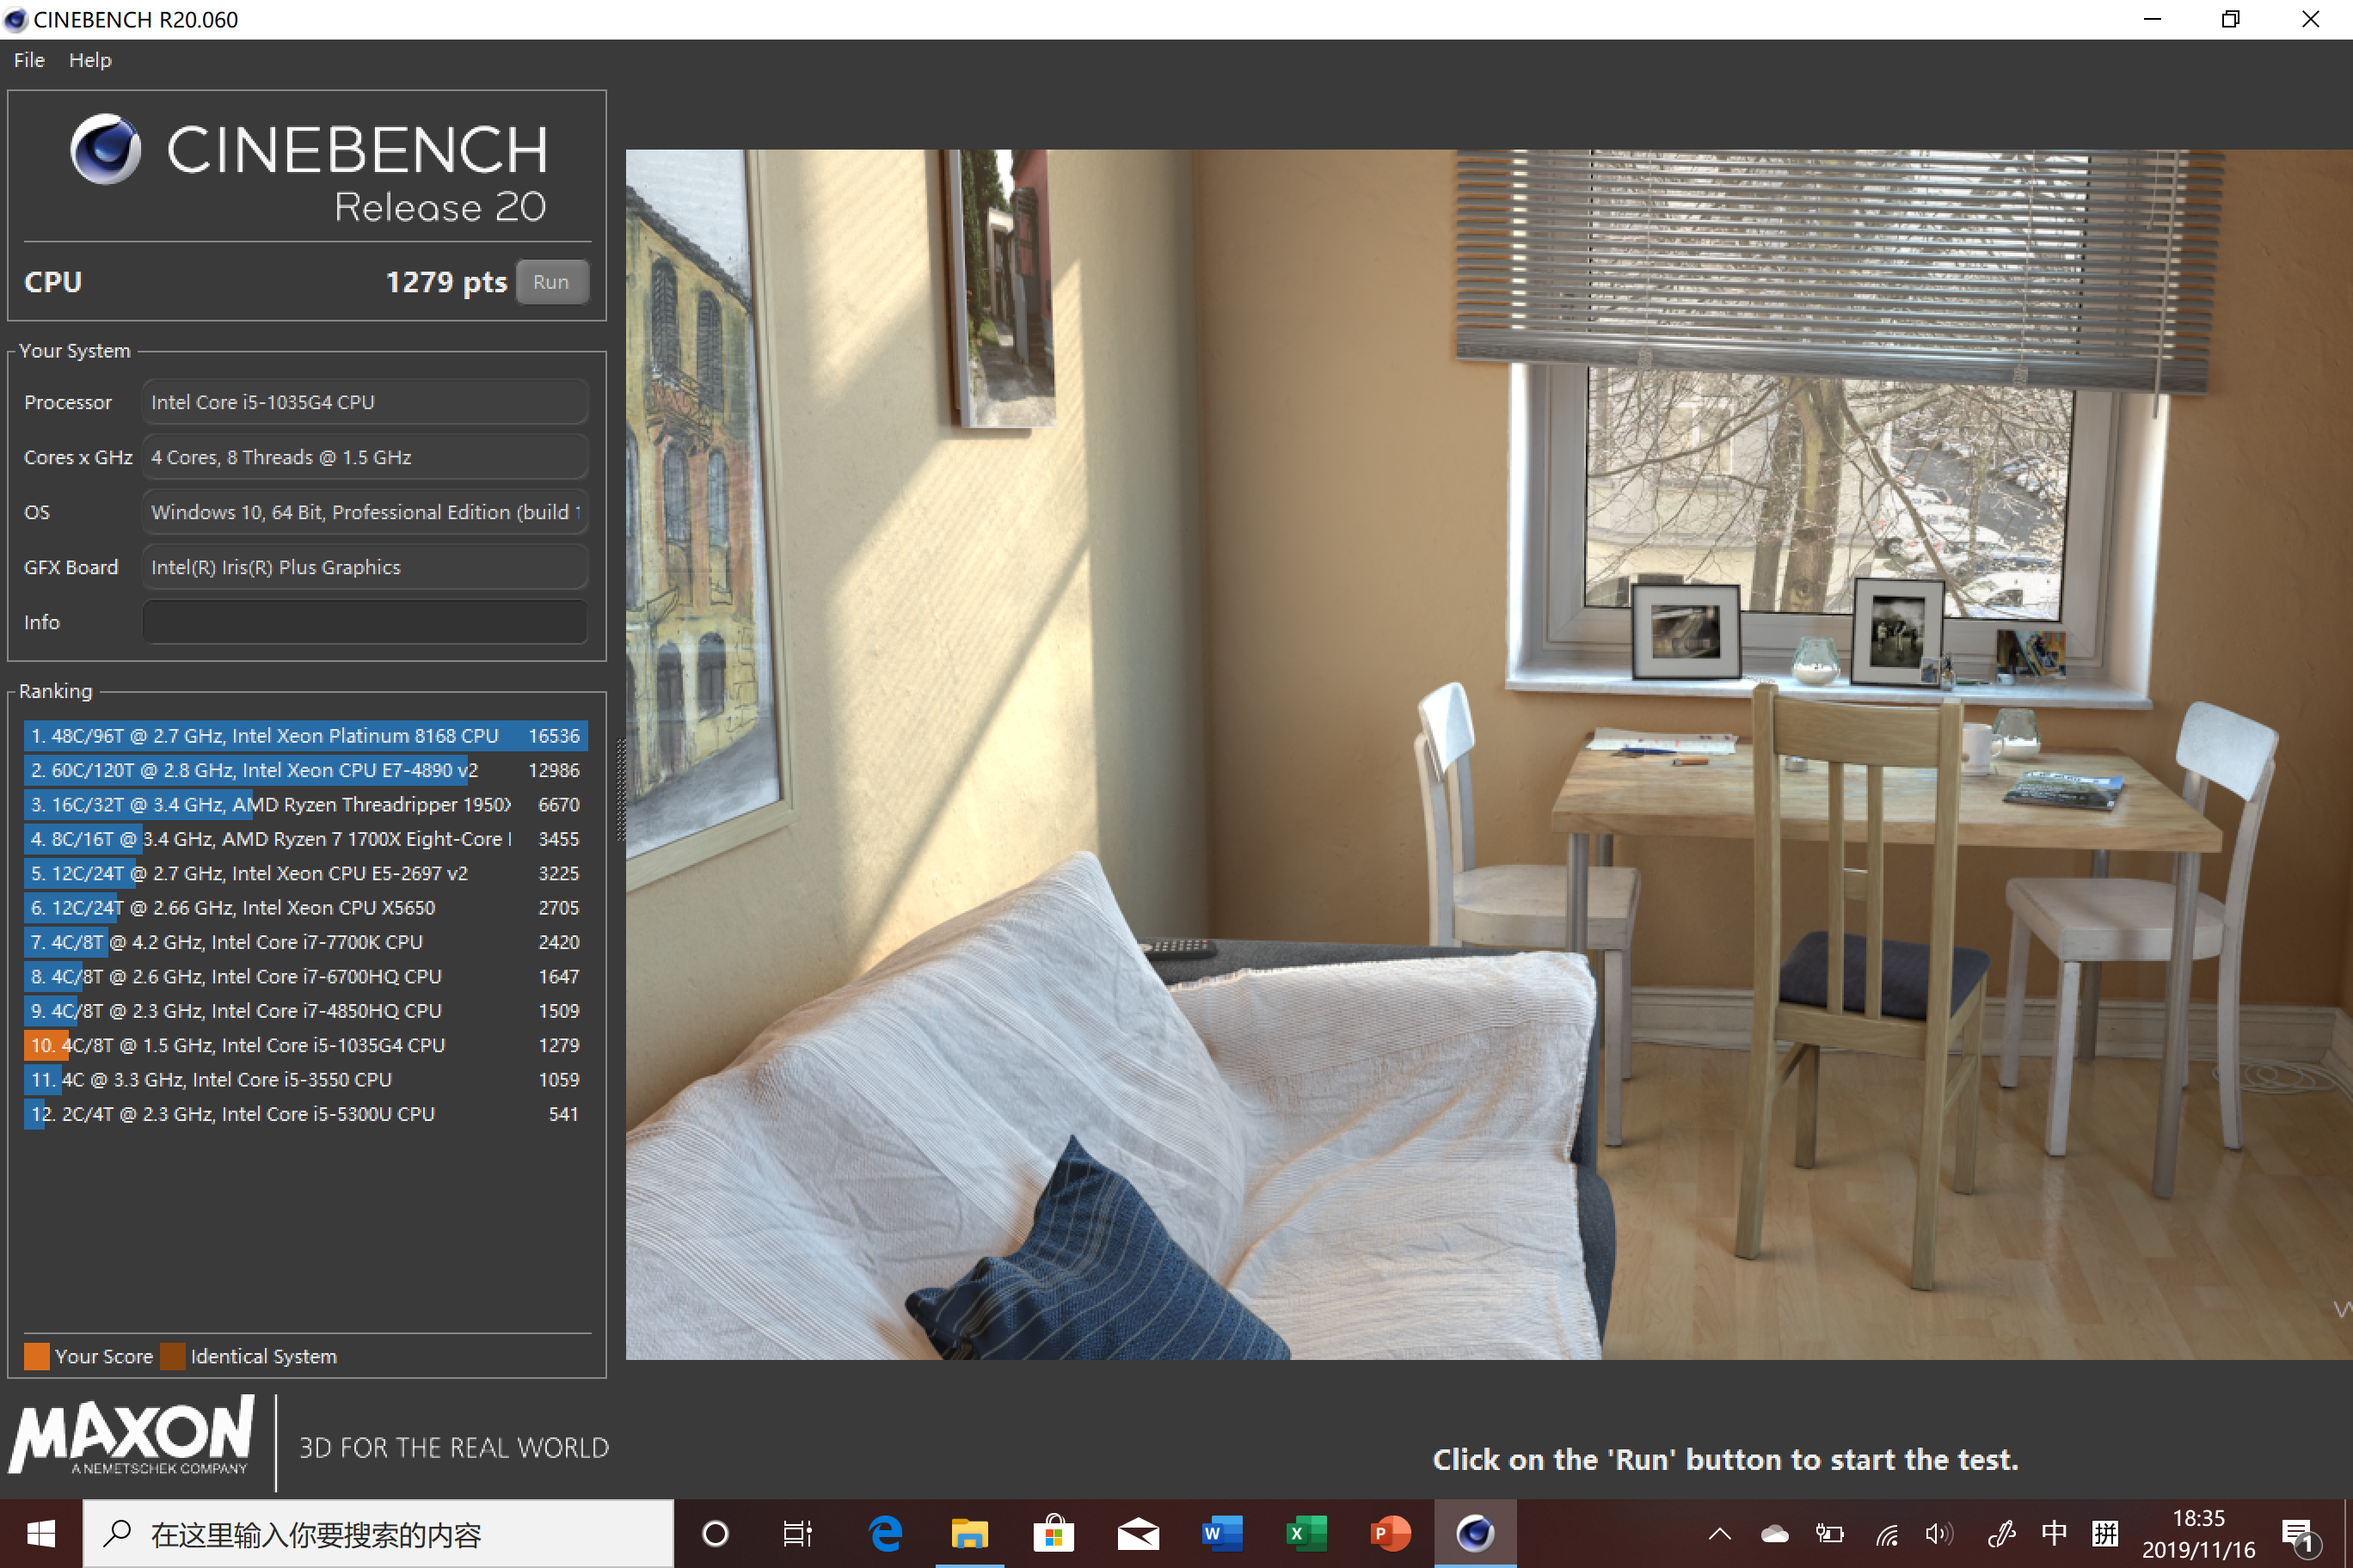Close the Cinebench window

(2310, 19)
